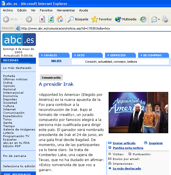Open the Herramientas menu
Viewport: 171px width, 175px height.
(66, 10)
